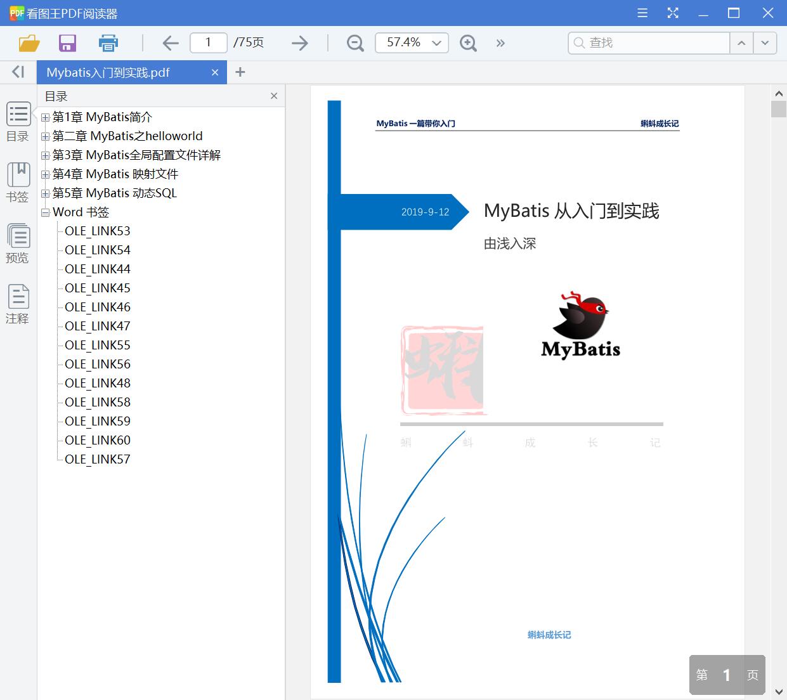Jump to OLE_LINK60 bookmark
This screenshot has height=700, width=787.
98,441
